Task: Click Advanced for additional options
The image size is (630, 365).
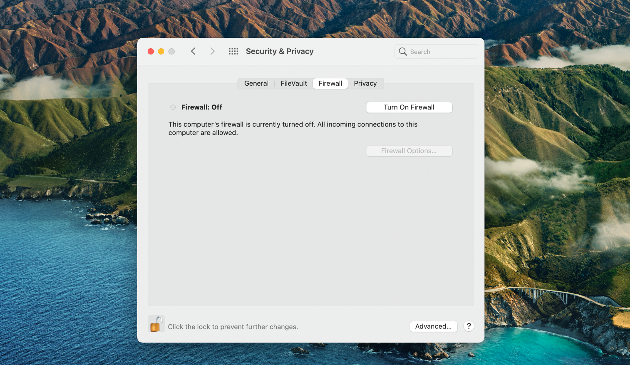Action: click(x=434, y=326)
